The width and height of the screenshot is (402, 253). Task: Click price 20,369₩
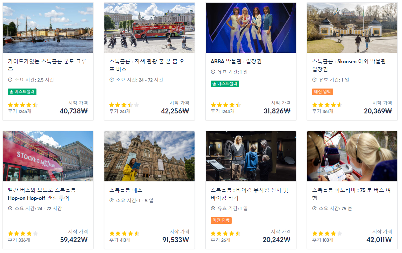(378, 111)
